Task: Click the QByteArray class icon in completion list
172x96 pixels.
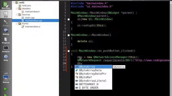Action: pos(77,67)
